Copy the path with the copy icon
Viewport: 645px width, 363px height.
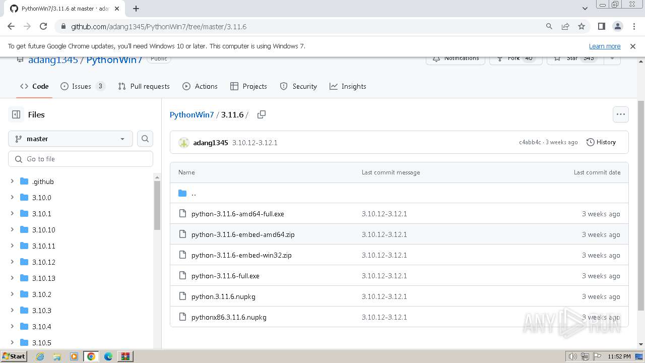tap(262, 114)
